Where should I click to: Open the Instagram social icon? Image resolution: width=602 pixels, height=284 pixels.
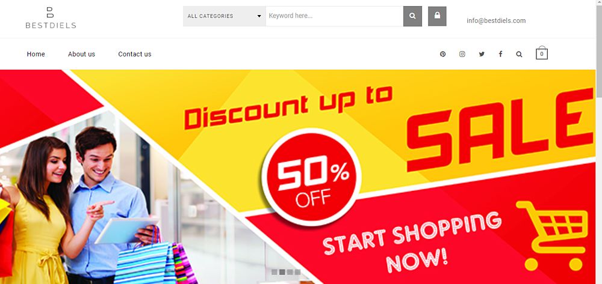point(462,55)
